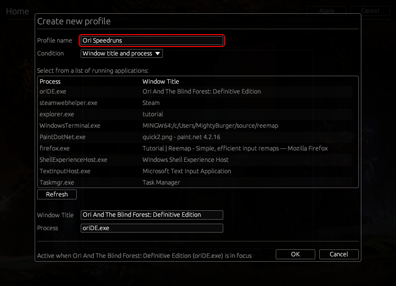Confirm the new profile with OK
The image size is (396, 286).
click(296, 254)
